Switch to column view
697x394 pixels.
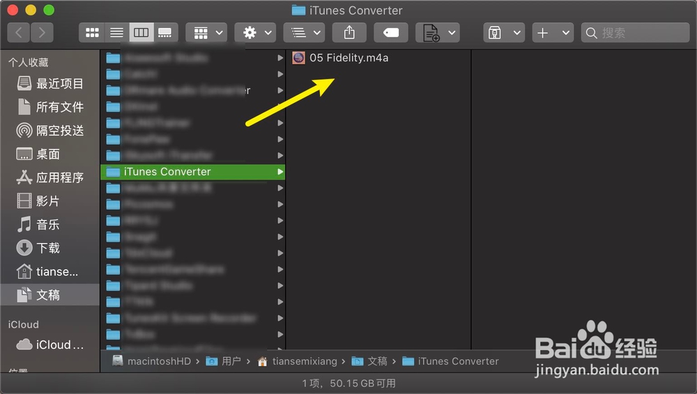pos(141,33)
